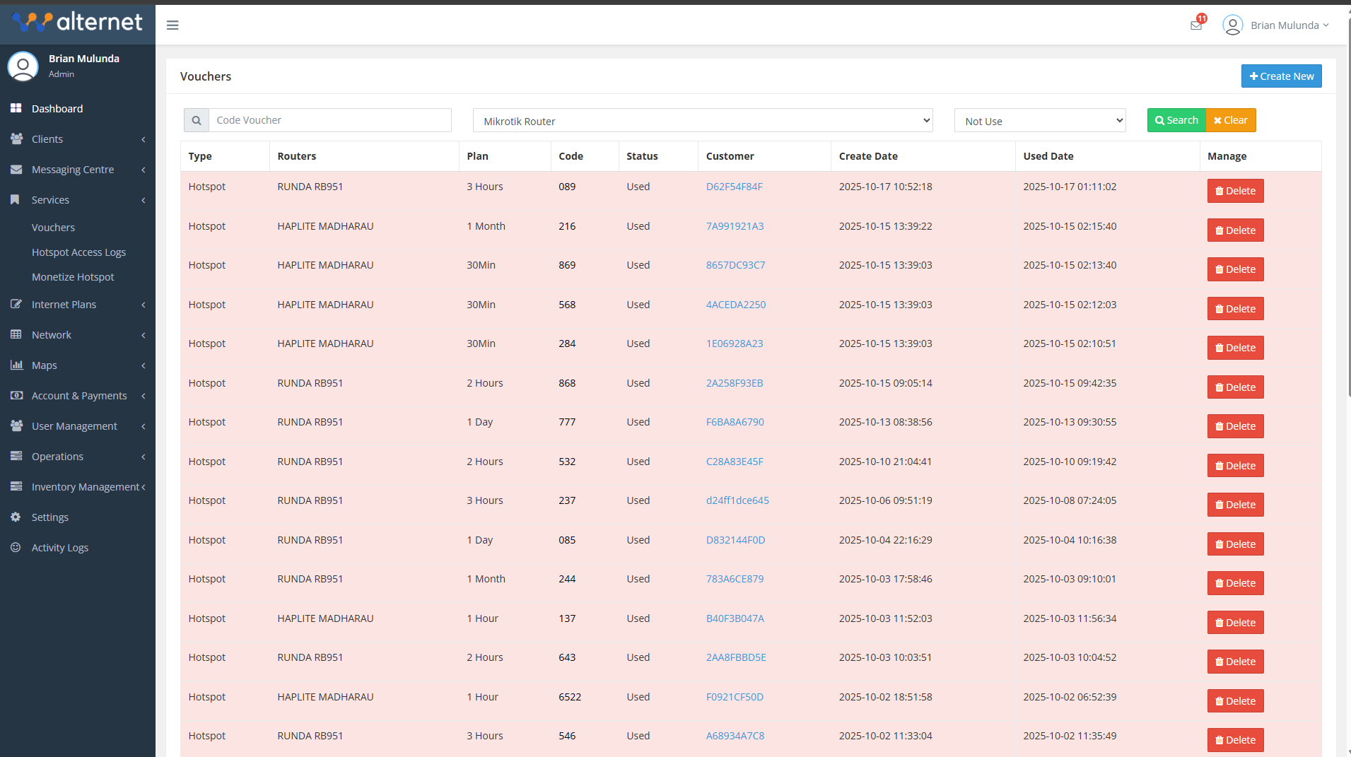Open customer link D62F54F84F
Viewport: 1351px width, 757px height.
(x=734, y=187)
